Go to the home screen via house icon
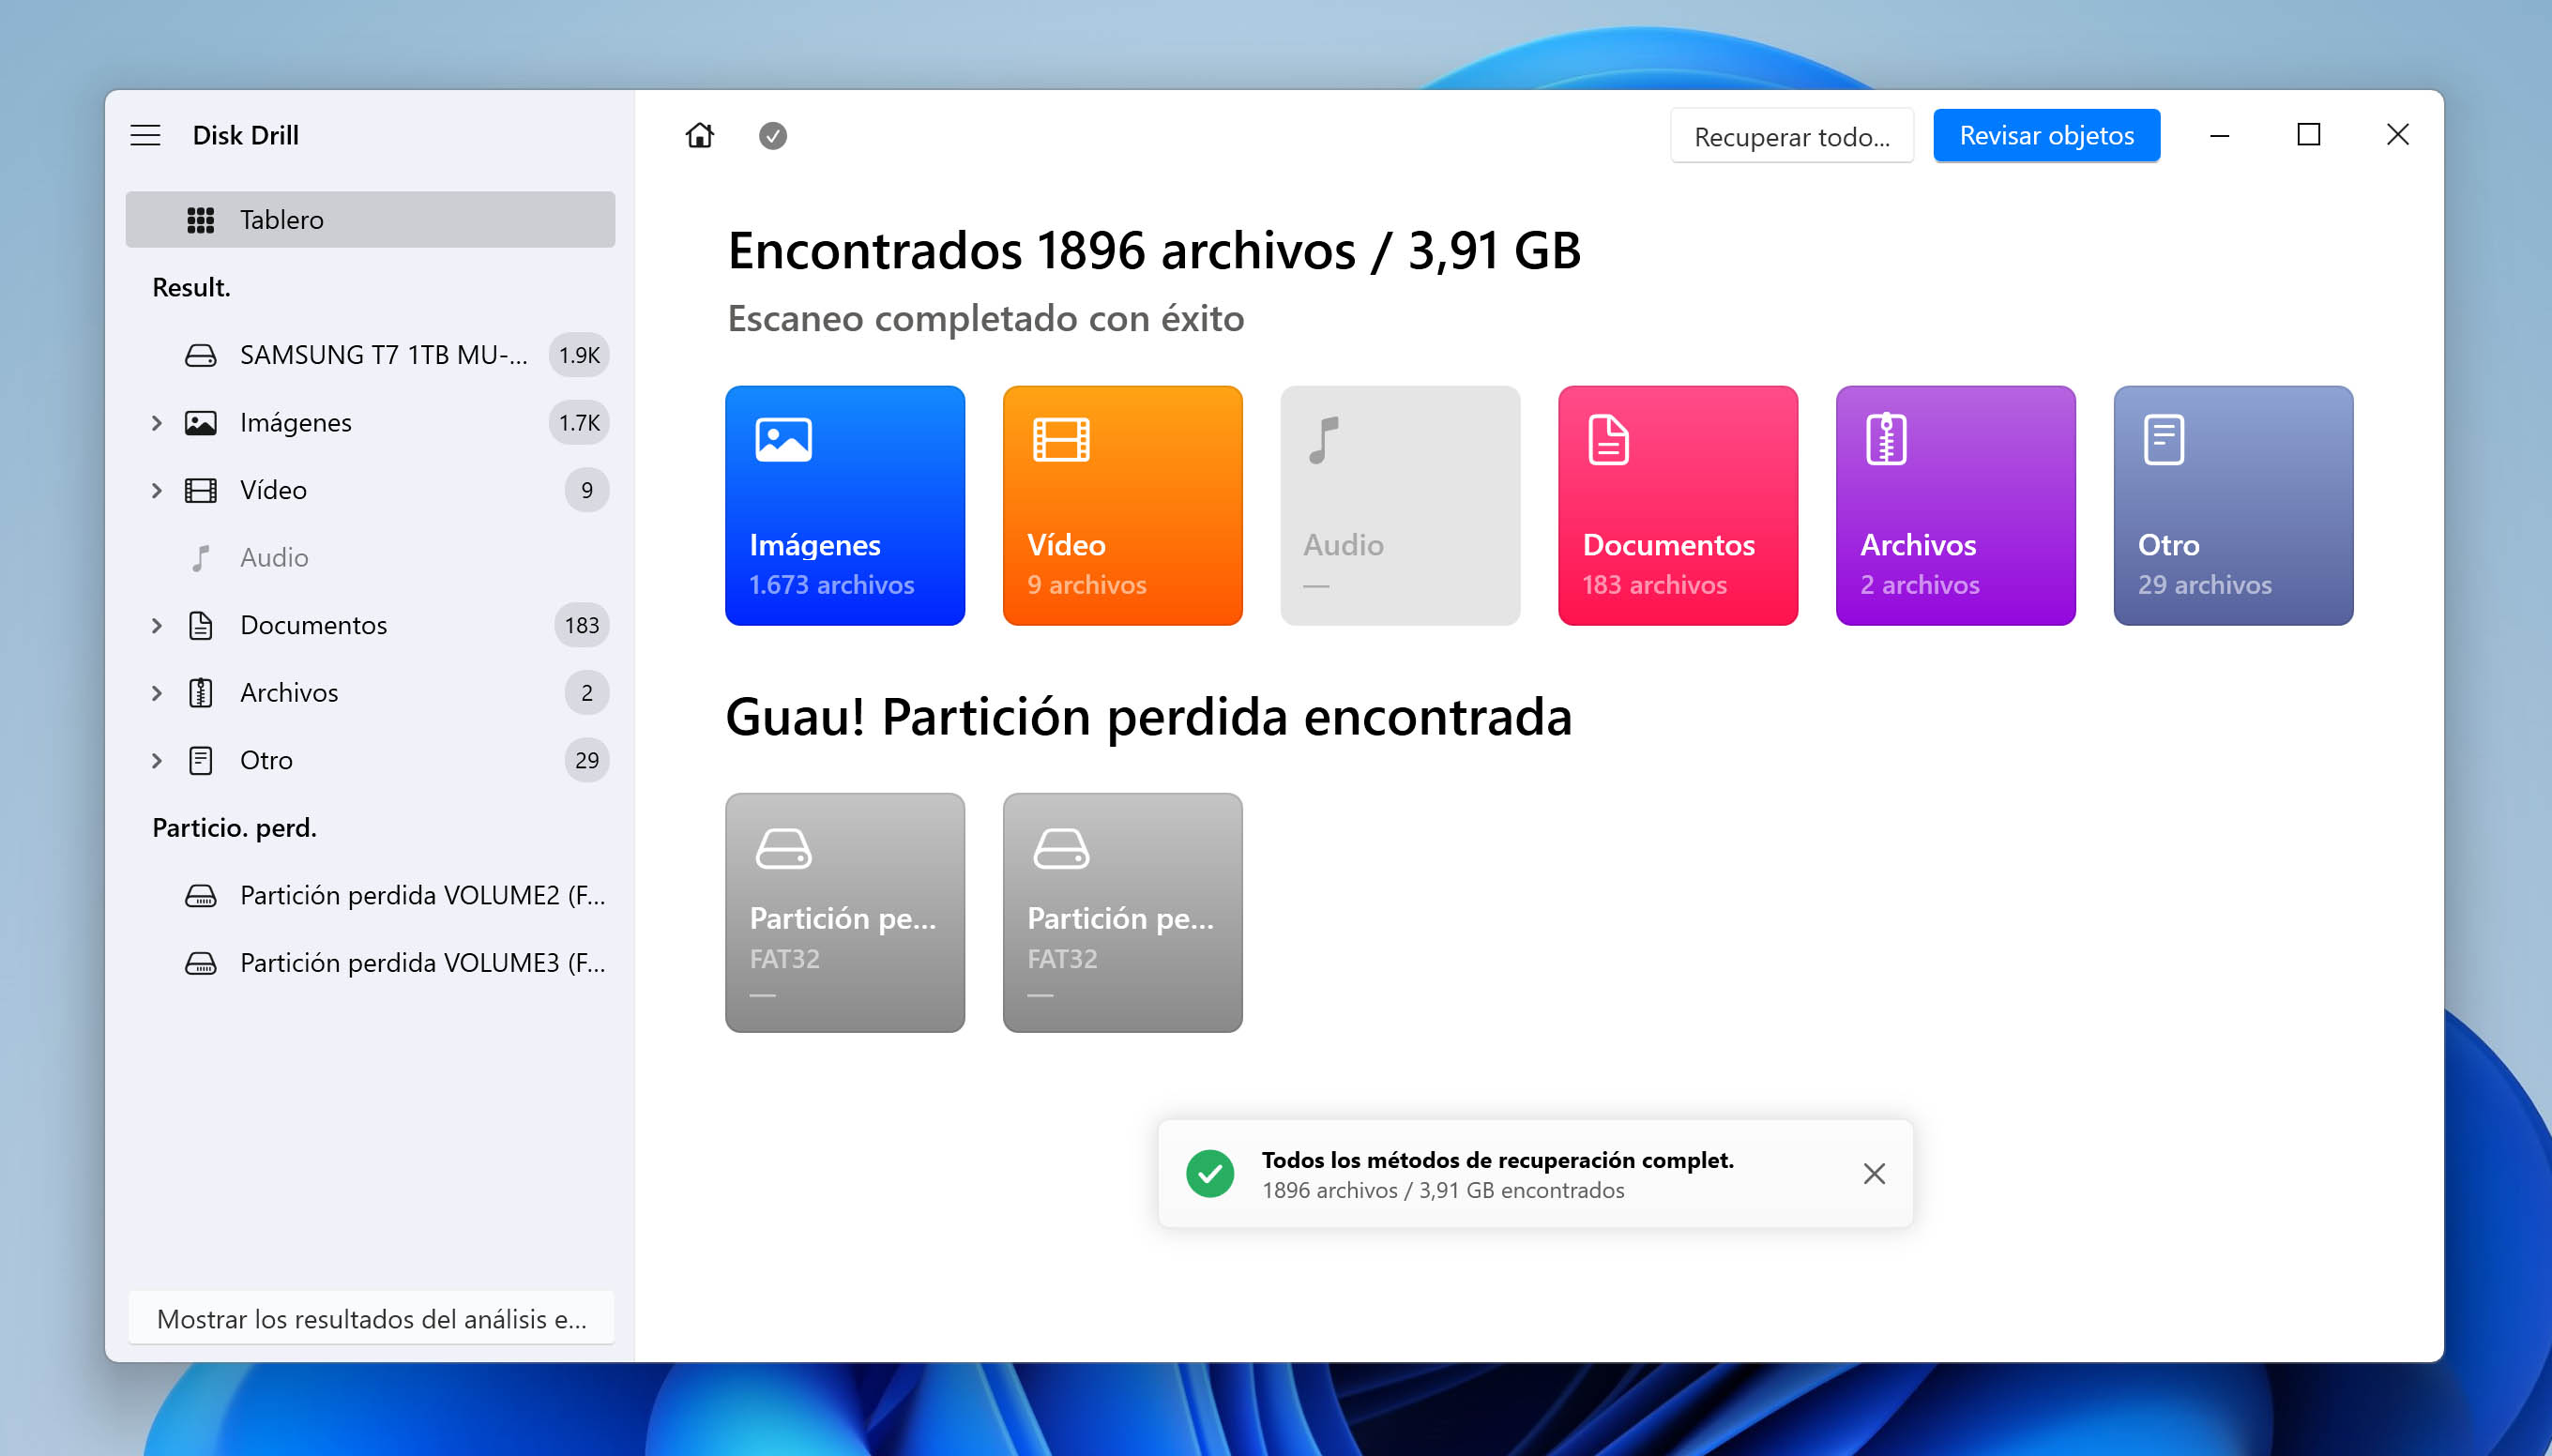2552x1456 pixels. tap(700, 135)
